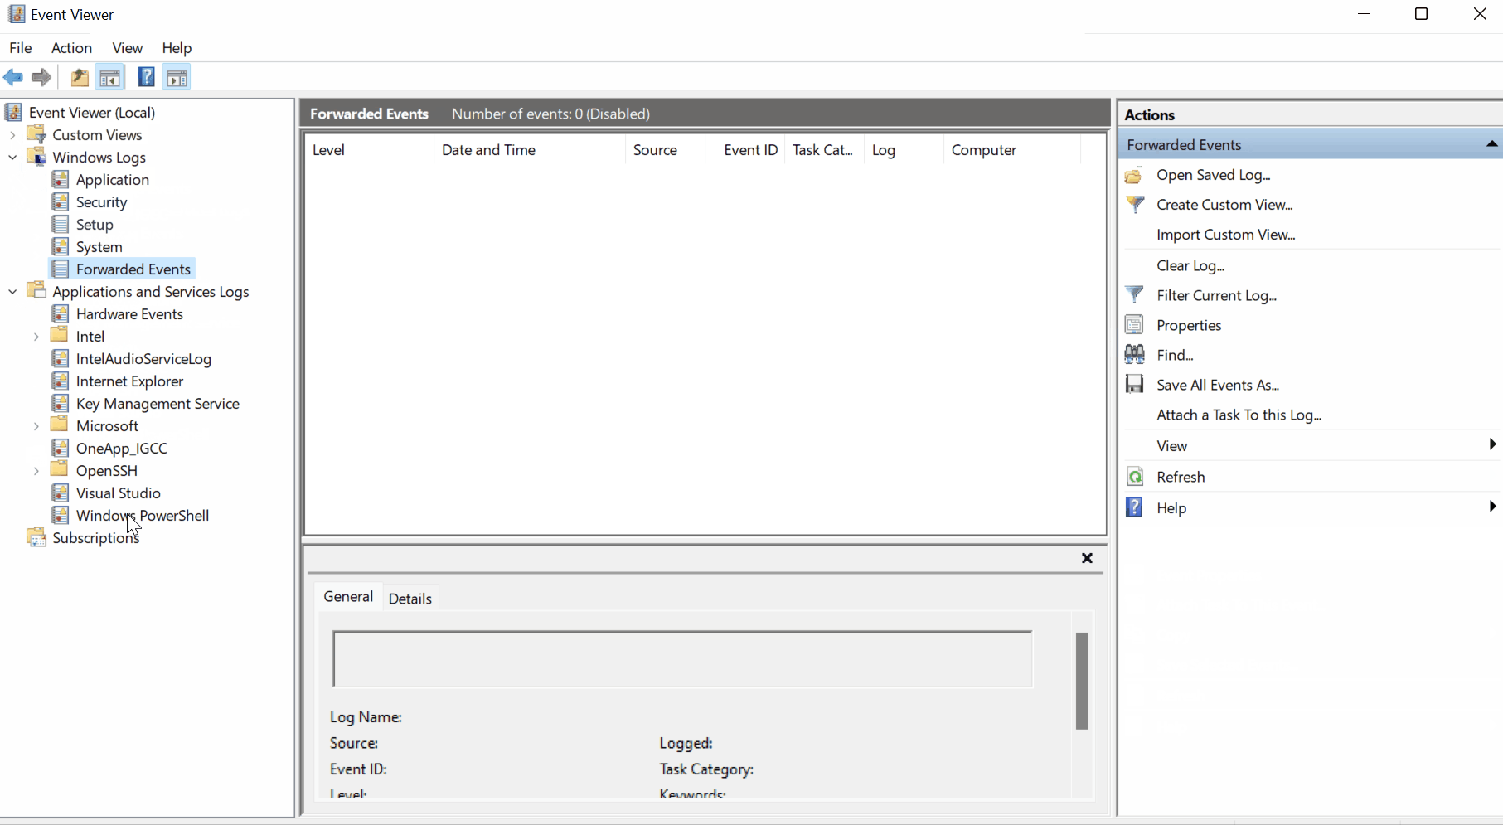Click the green Refresh icon
1503x825 pixels.
click(x=1135, y=476)
